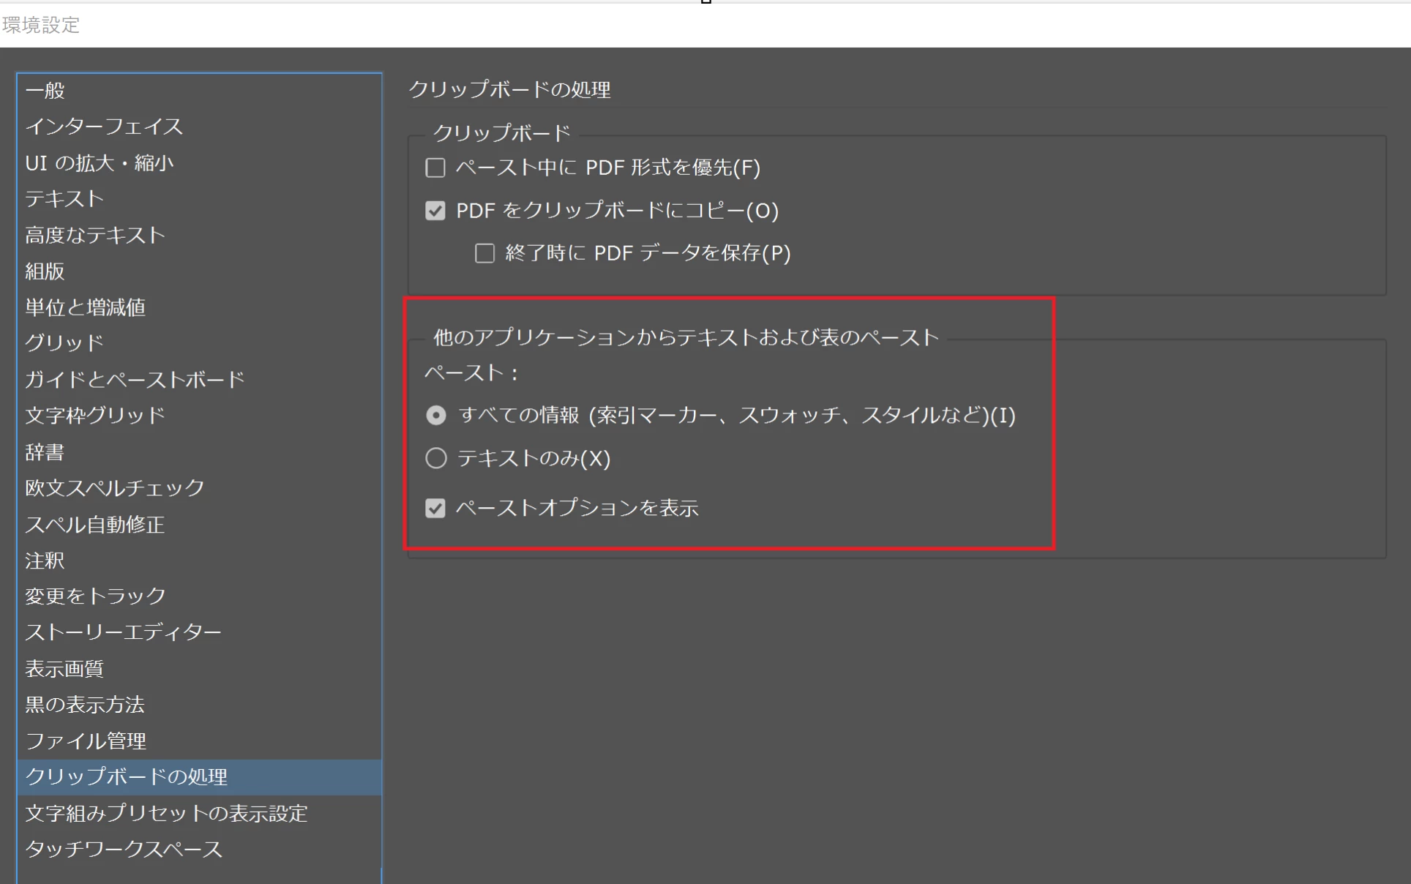Select 'すべての情報' paste radio button

tap(436, 416)
